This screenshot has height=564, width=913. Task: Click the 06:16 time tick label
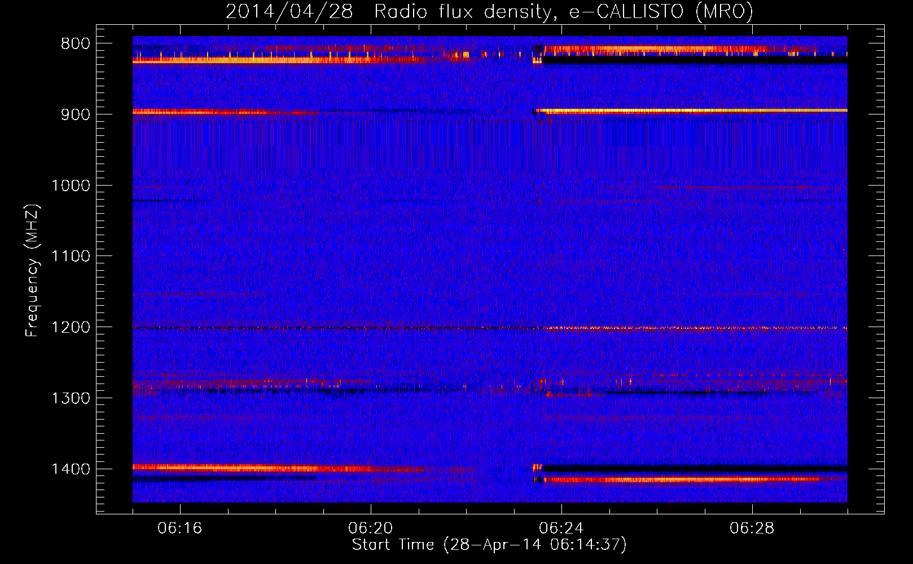click(x=180, y=528)
